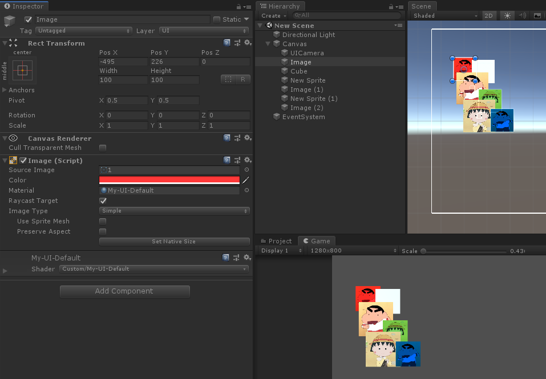The height and width of the screenshot is (379, 546).
Task: Toggle Hierarchy panel lock icon
Action: (x=391, y=7)
